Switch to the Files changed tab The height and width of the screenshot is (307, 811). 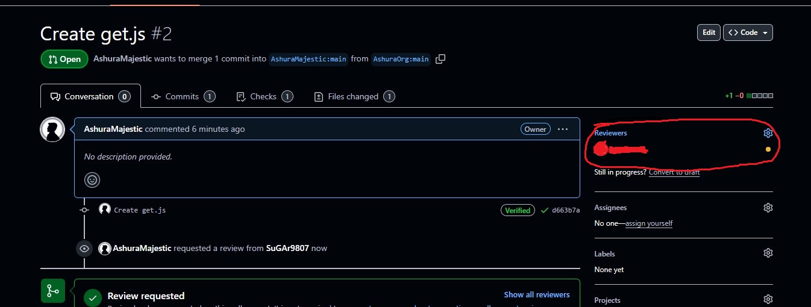pyautogui.click(x=355, y=96)
